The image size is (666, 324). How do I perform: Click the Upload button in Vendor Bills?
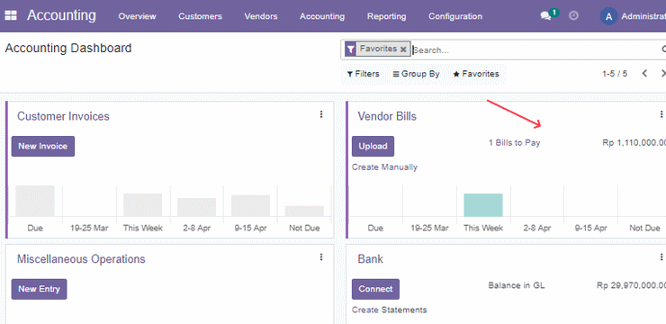pyautogui.click(x=373, y=146)
